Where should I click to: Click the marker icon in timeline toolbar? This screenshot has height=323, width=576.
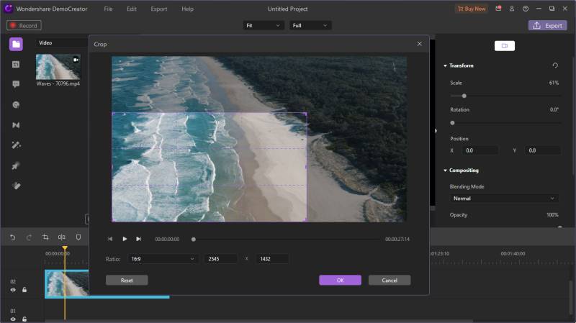[x=78, y=237]
